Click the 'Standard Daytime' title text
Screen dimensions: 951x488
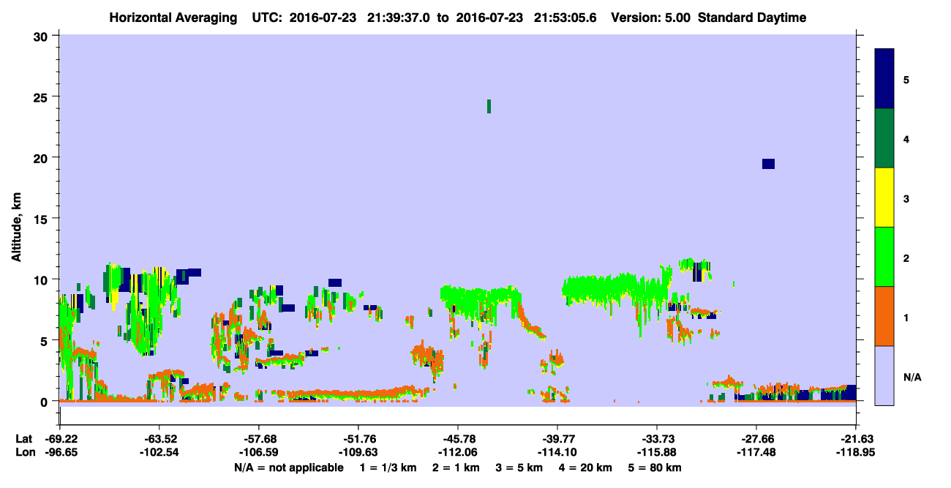[x=752, y=18]
